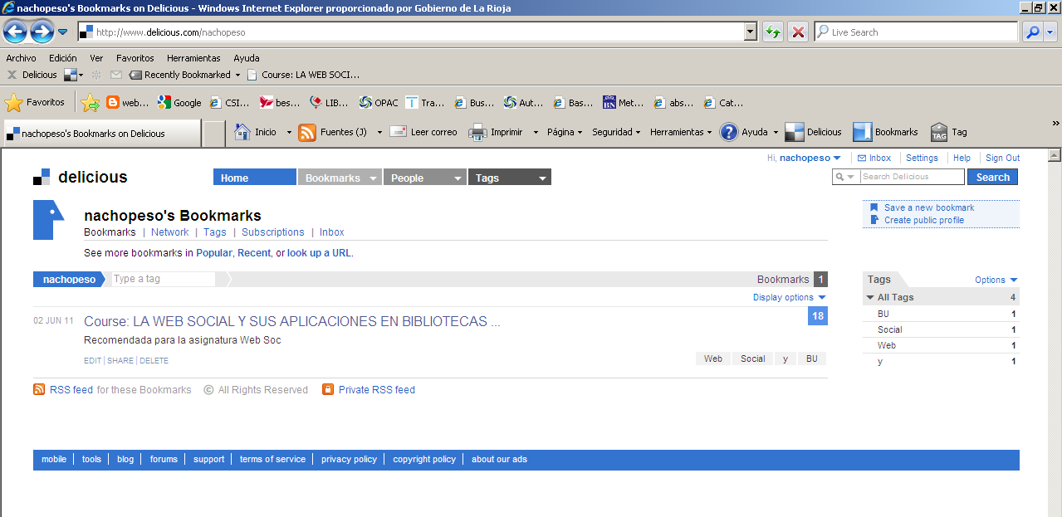1062x517 pixels.
Task: Click the Sign Out link
Action: point(1002,158)
